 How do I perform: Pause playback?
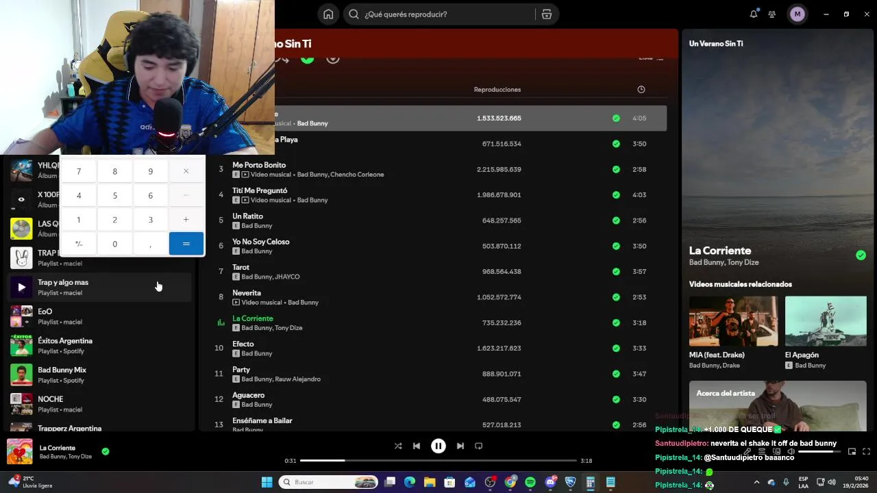[x=438, y=446]
